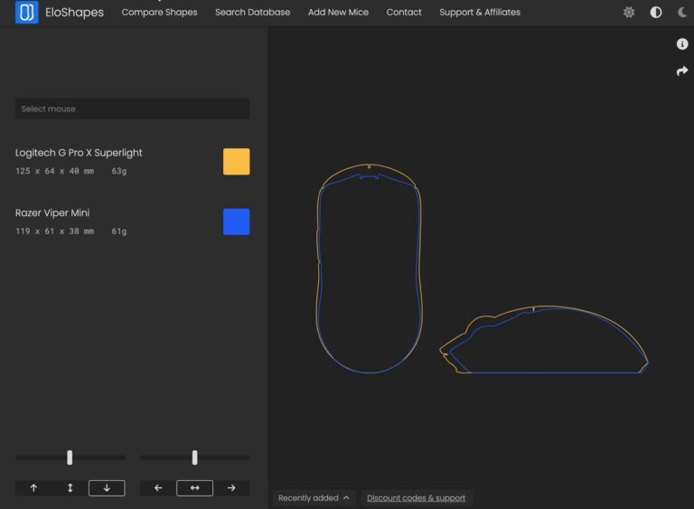Viewport: 694px width, 509px height.
Task: Select horizontal center alignment double arrow
Action: click(194, 488)
